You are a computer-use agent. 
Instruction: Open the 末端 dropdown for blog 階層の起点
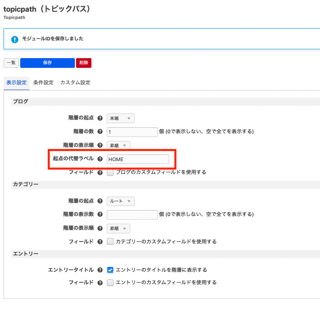click(121, 118)
